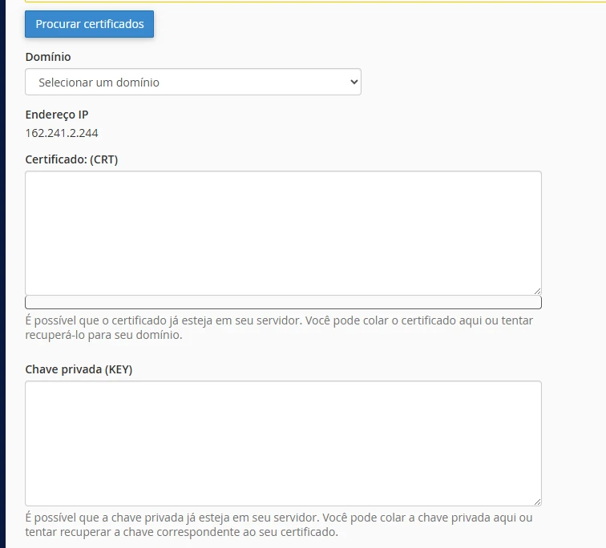Viewport: 606px width, 548px height.
Task: Click 'tentar recuperar a chave correspondente' help line
Action: pos(181,532)
